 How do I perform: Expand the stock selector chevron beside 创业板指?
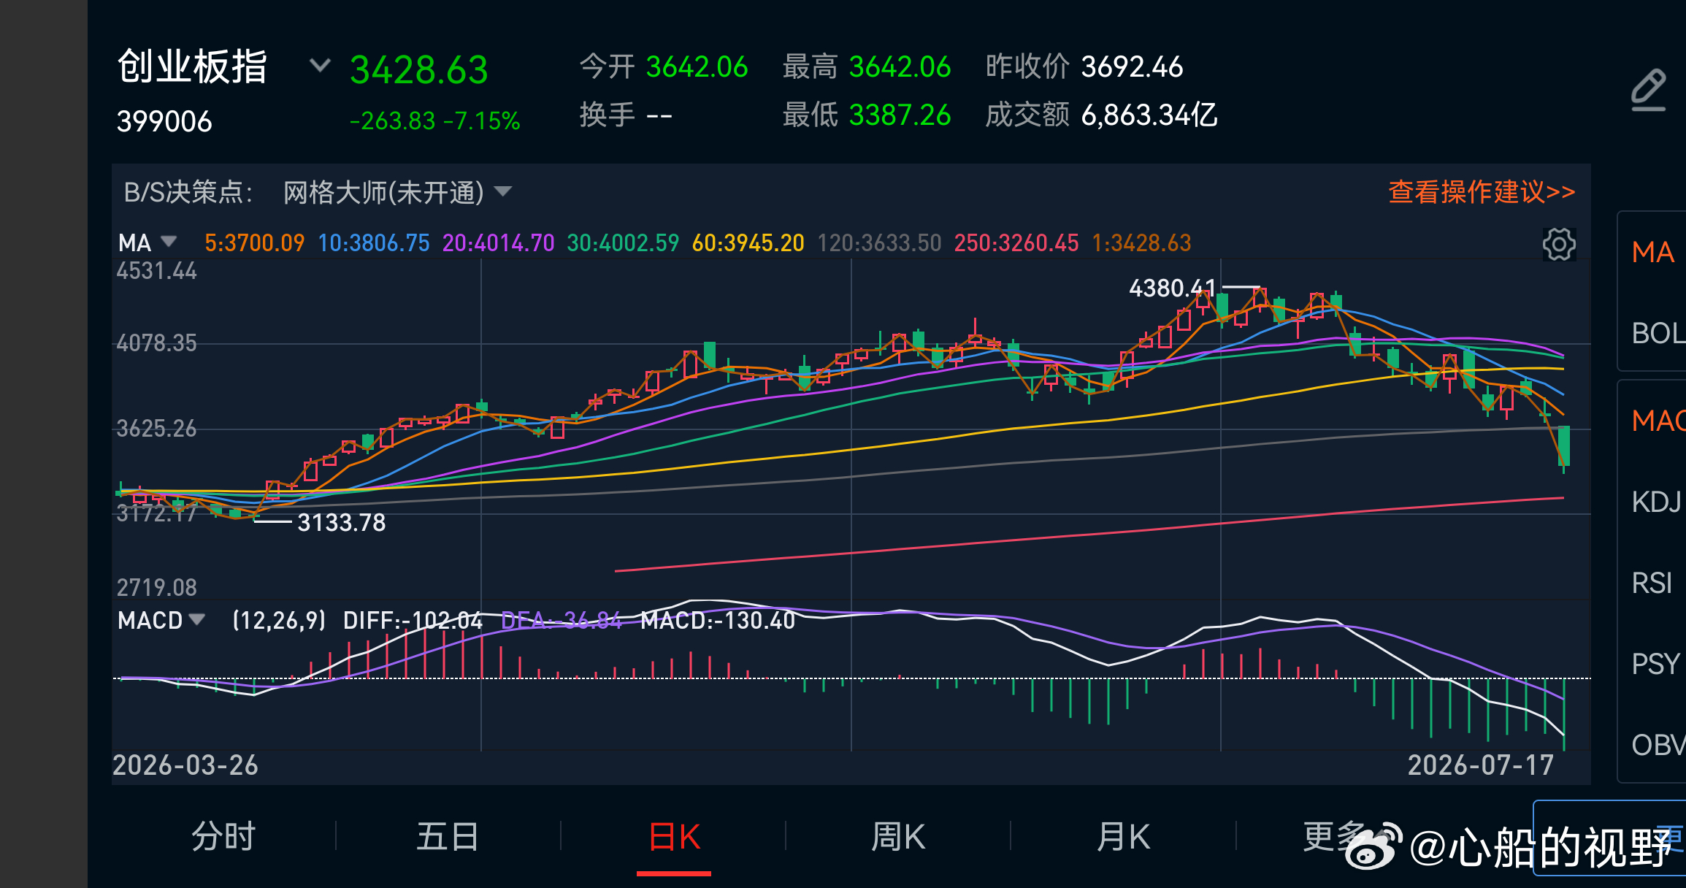[320, 66]
